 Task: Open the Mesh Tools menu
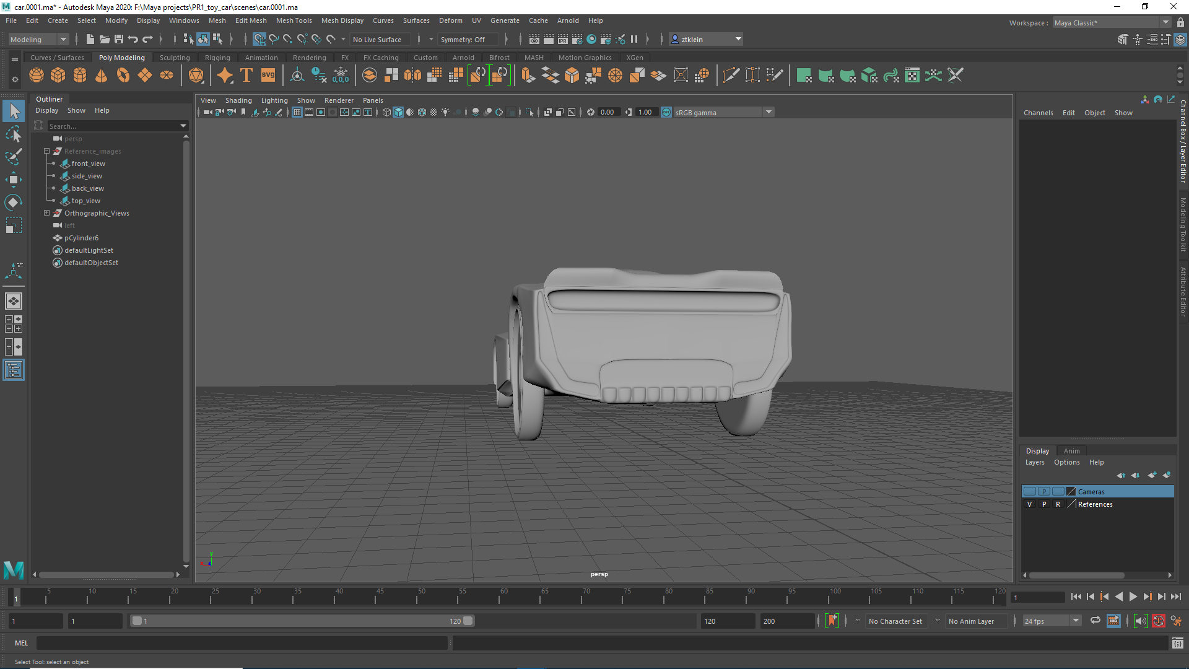294,20
